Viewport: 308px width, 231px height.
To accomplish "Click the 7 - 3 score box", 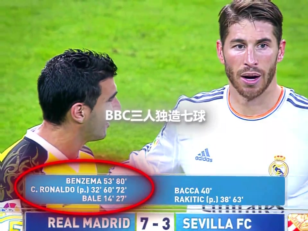I will [155, 223].
